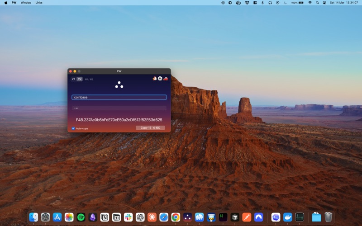Click the three-dot PW logo

click(119, 85)
